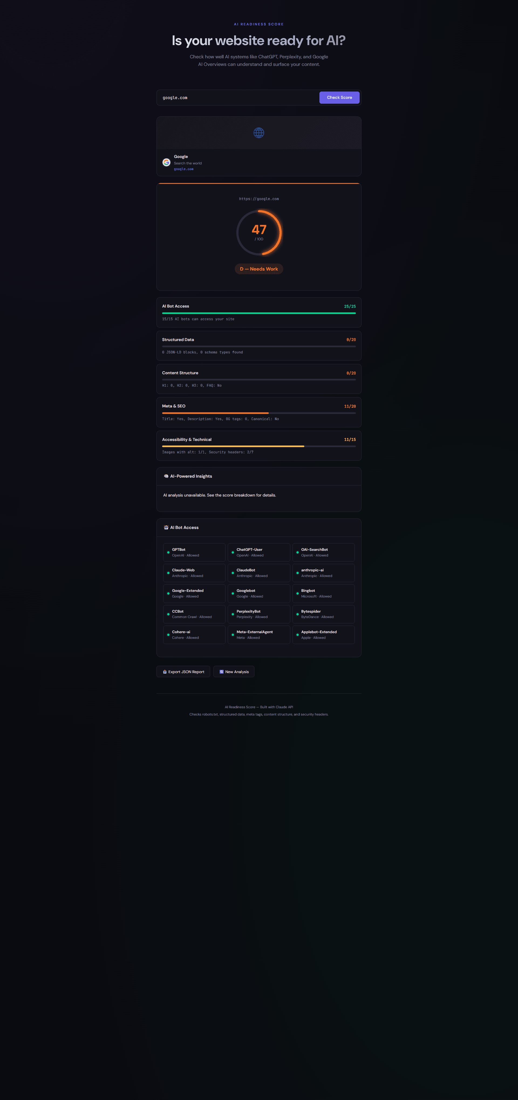
Task: Click the globe icon in the site preview header
Action: [259, 132]
